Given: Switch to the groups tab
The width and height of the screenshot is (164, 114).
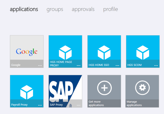Looking at the screenshot, I should [x=55, y=9].
